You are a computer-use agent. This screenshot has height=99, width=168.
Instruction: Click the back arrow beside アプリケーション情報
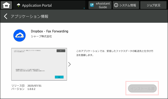pos(6,16)
